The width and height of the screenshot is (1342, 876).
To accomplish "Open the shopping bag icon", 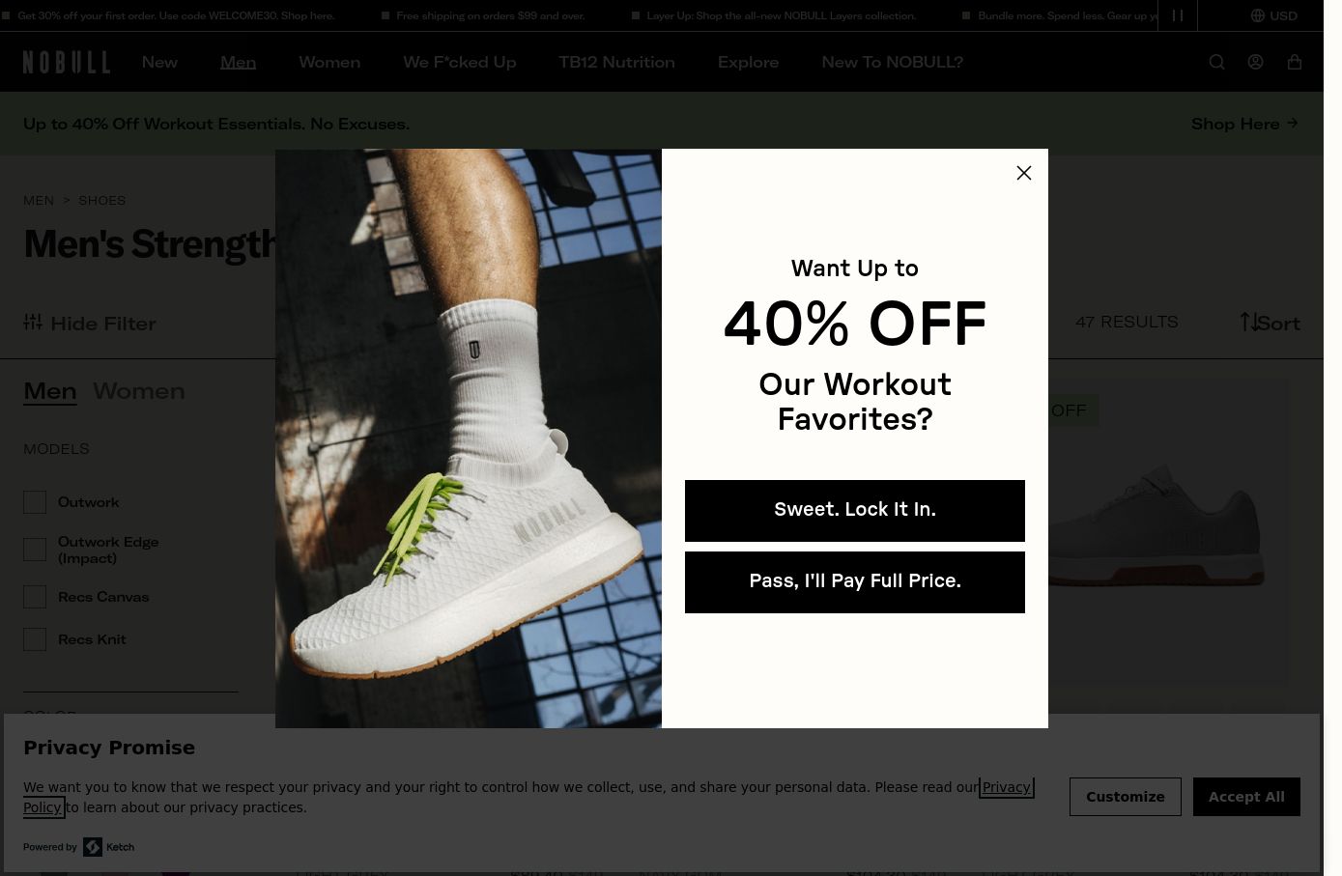I will tap(1295, 62).
